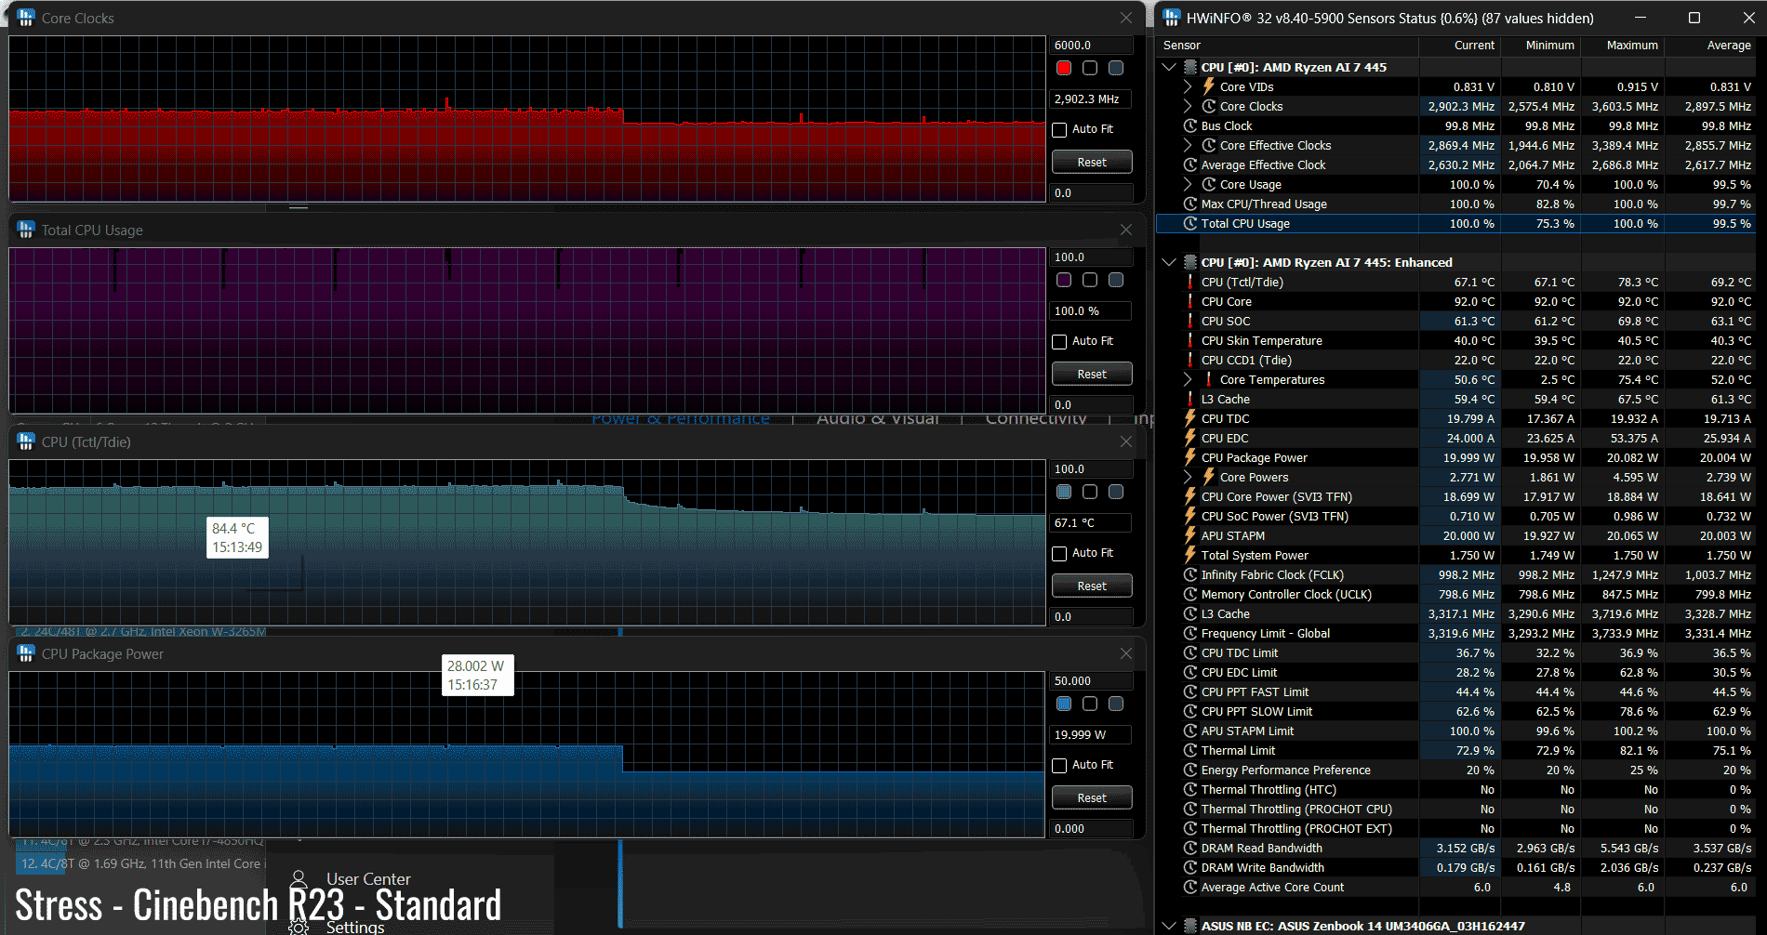
Task: Open User Center in Cinebench
Action: click(x=368, y=879)
